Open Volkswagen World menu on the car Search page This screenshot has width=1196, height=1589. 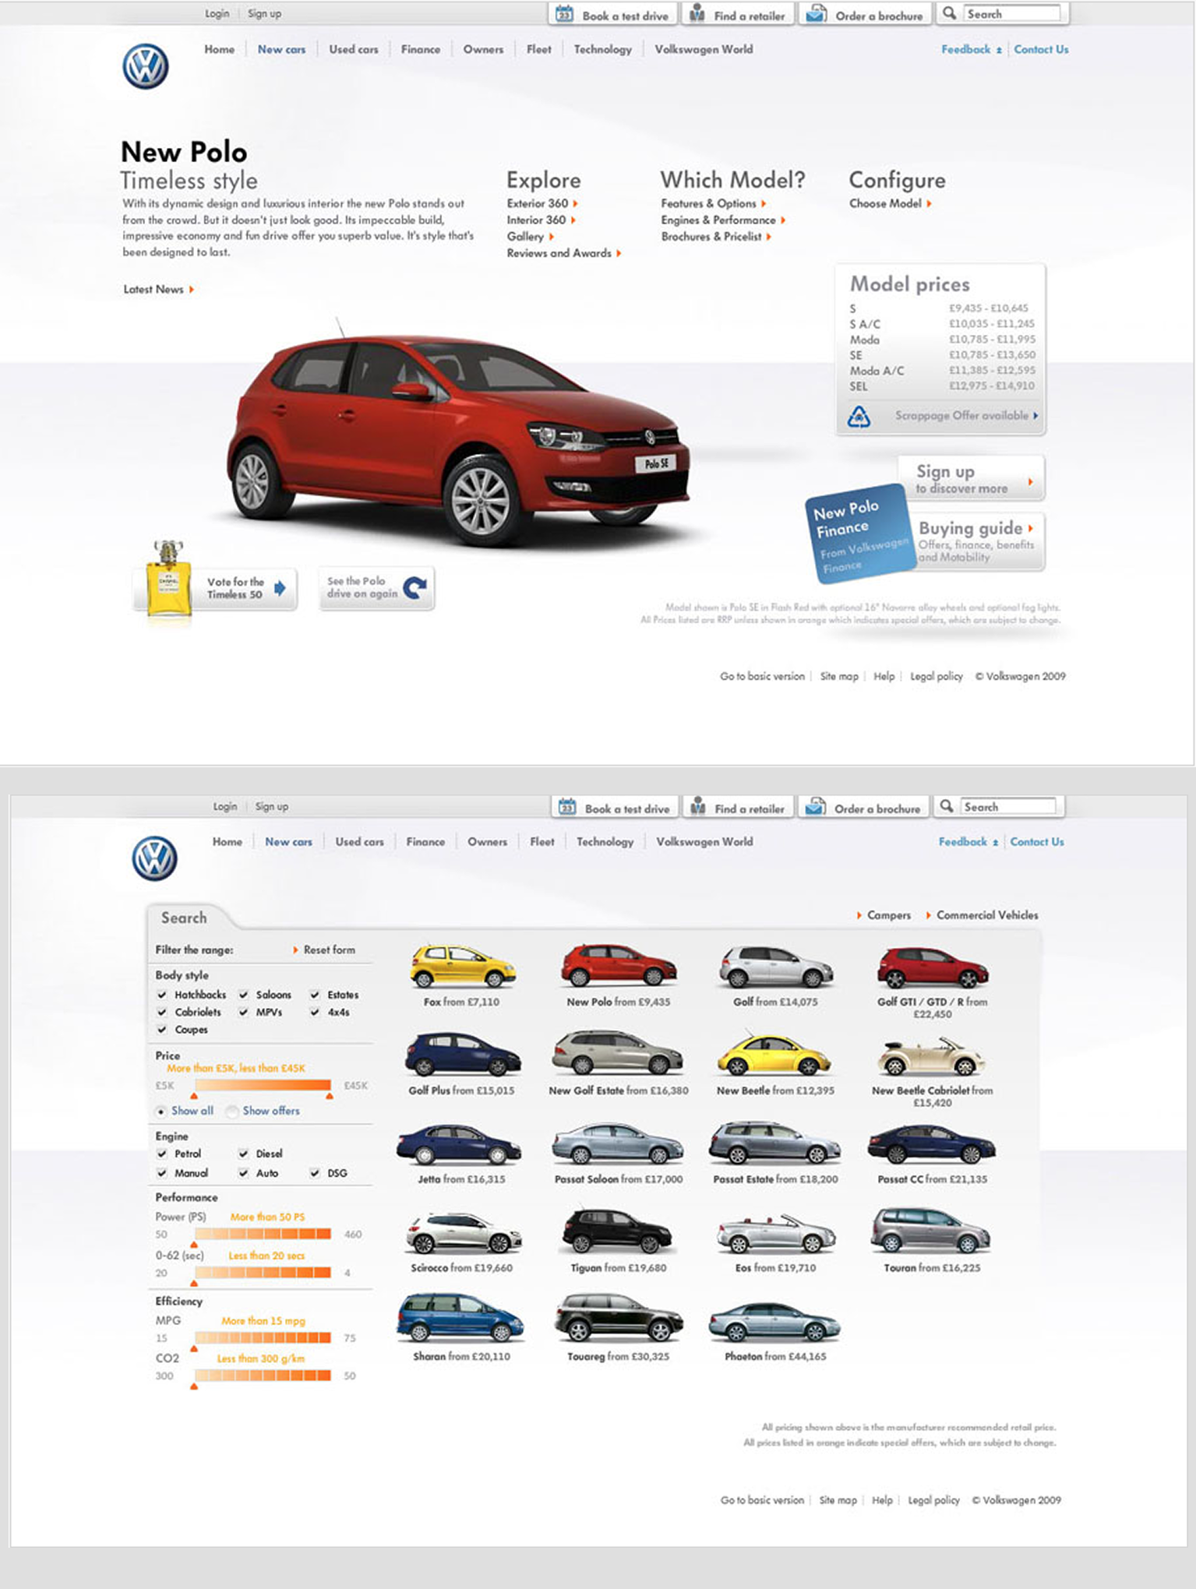pos(704,842)
